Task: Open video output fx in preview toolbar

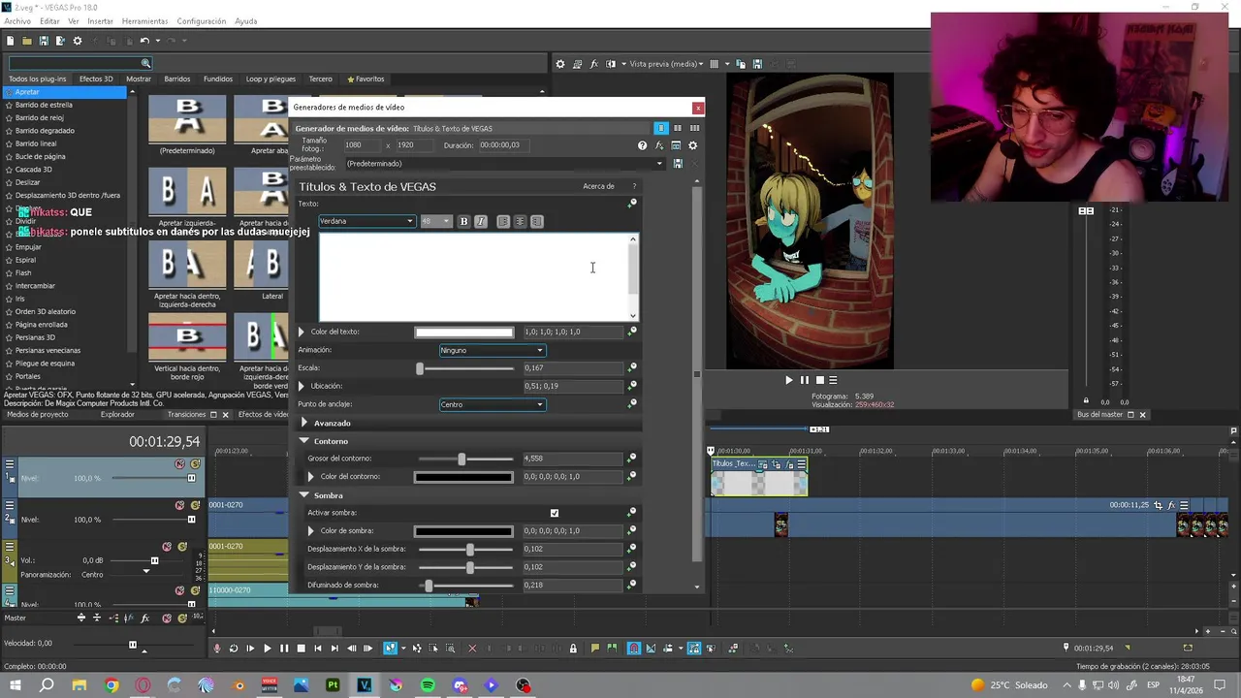Action: coord(594,64)
